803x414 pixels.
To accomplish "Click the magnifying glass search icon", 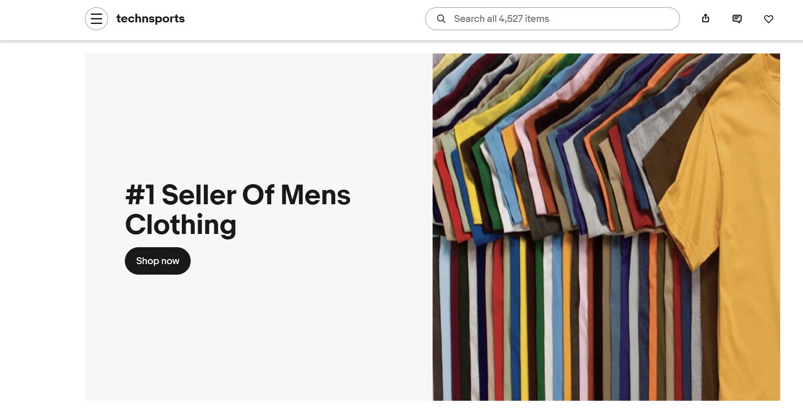I will 441,19.
